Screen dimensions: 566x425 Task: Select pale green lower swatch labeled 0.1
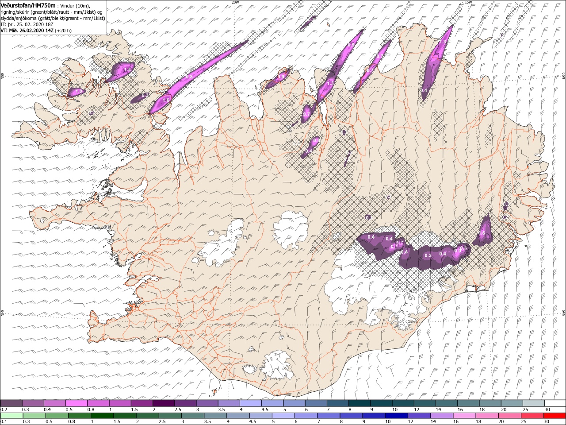click(x=11, y=416)
